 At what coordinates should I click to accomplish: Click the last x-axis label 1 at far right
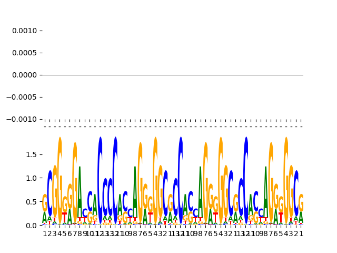coord(301,233)
